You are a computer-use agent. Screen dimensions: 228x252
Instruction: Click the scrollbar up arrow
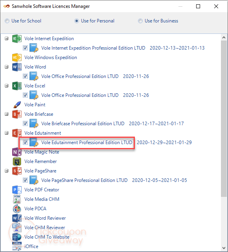click(x=224, y=38)
